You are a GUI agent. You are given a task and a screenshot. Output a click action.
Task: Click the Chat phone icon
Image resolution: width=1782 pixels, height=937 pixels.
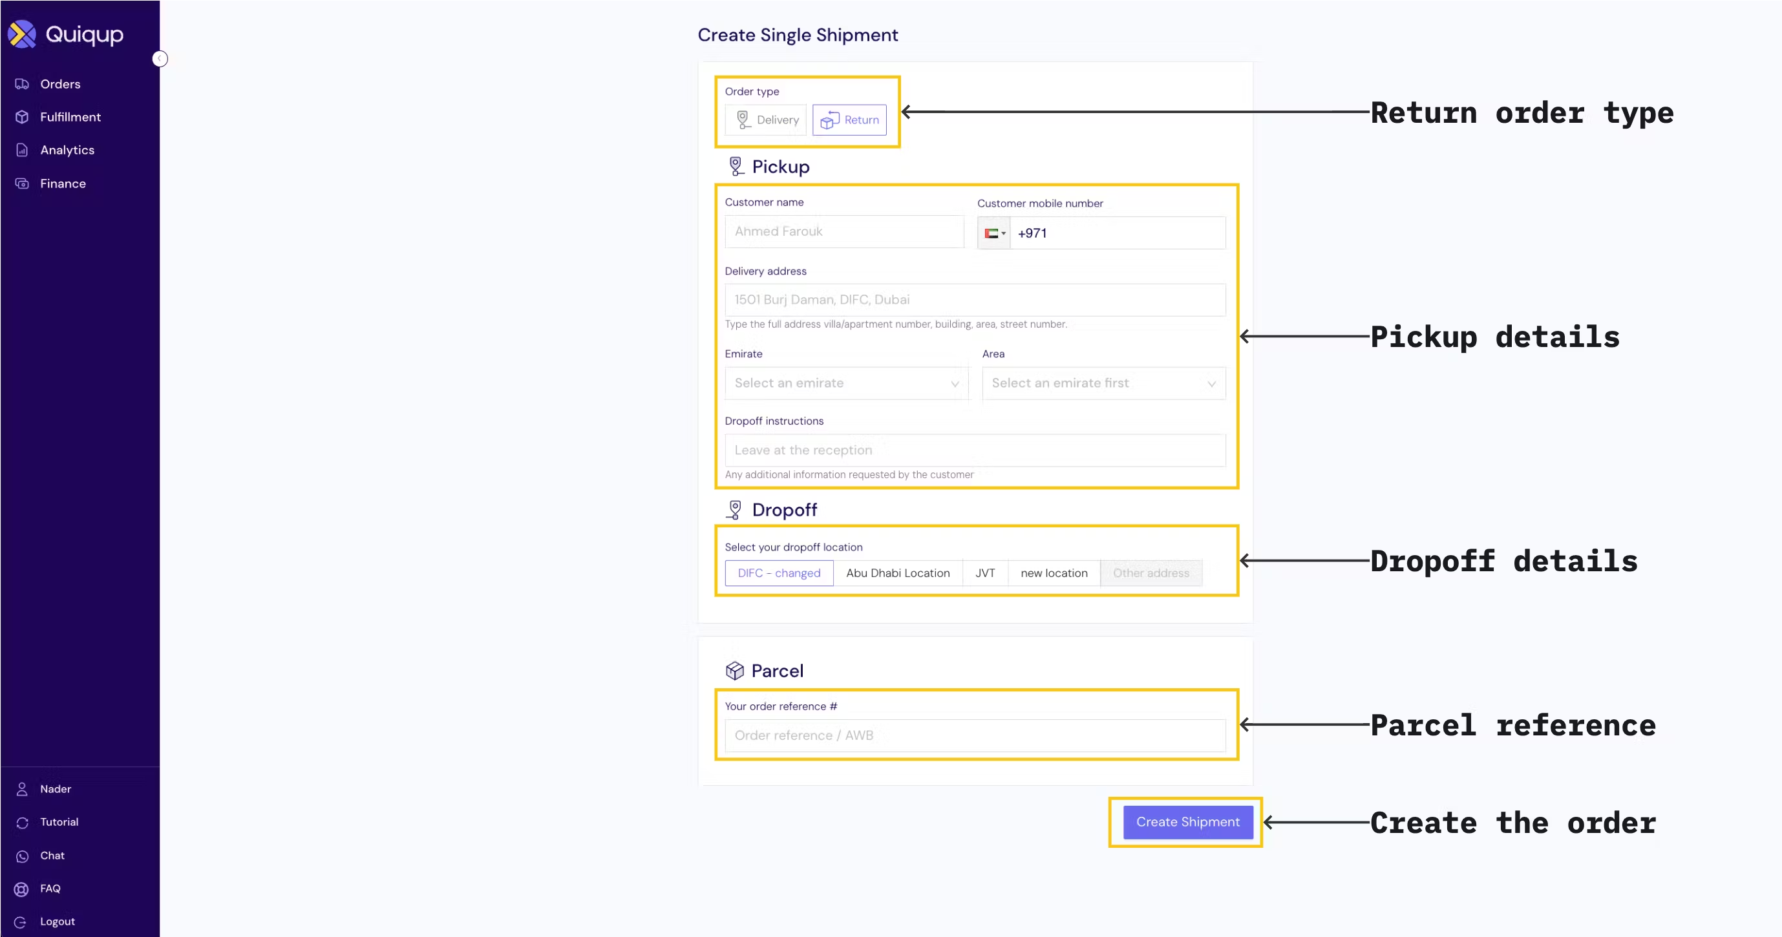(x=22, y=856)
